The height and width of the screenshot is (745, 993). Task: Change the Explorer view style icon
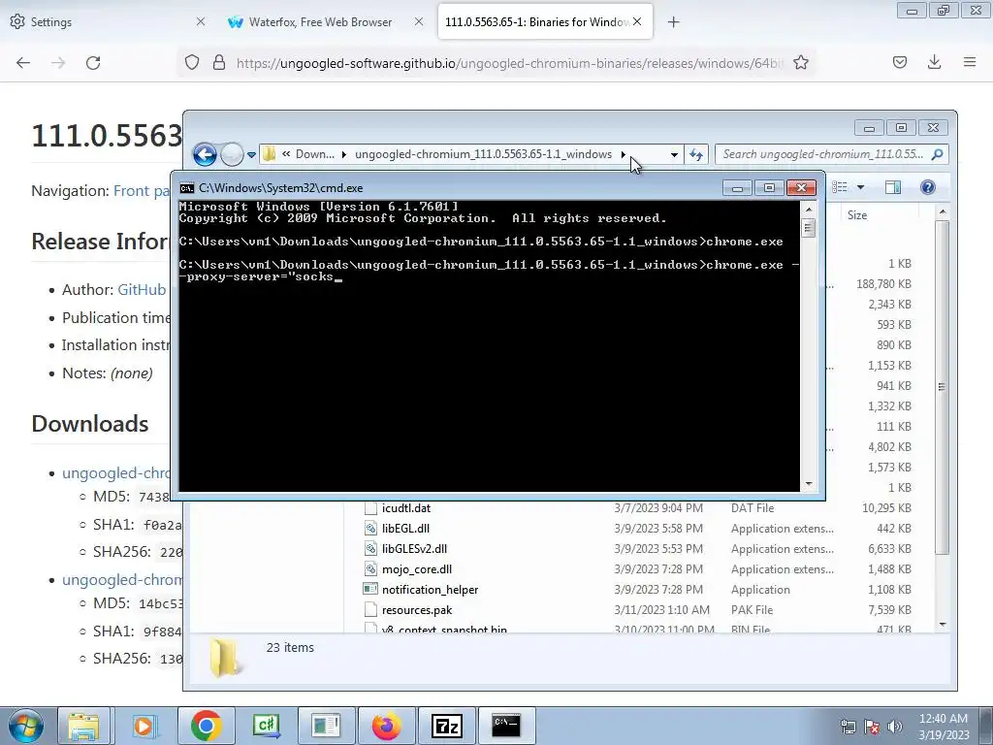839,187
